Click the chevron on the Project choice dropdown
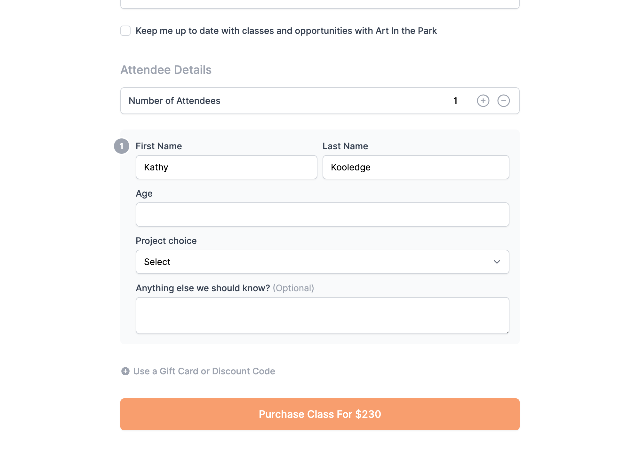The image size is (640, 461). [497, 262]
